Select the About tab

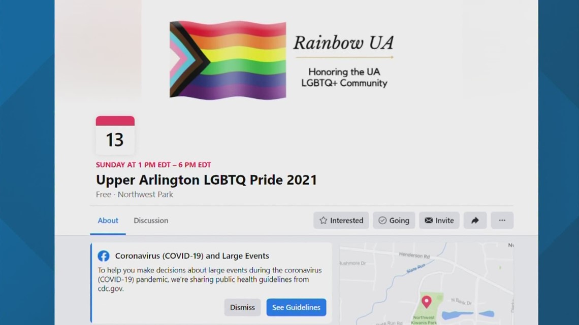[x=108, y=221]
